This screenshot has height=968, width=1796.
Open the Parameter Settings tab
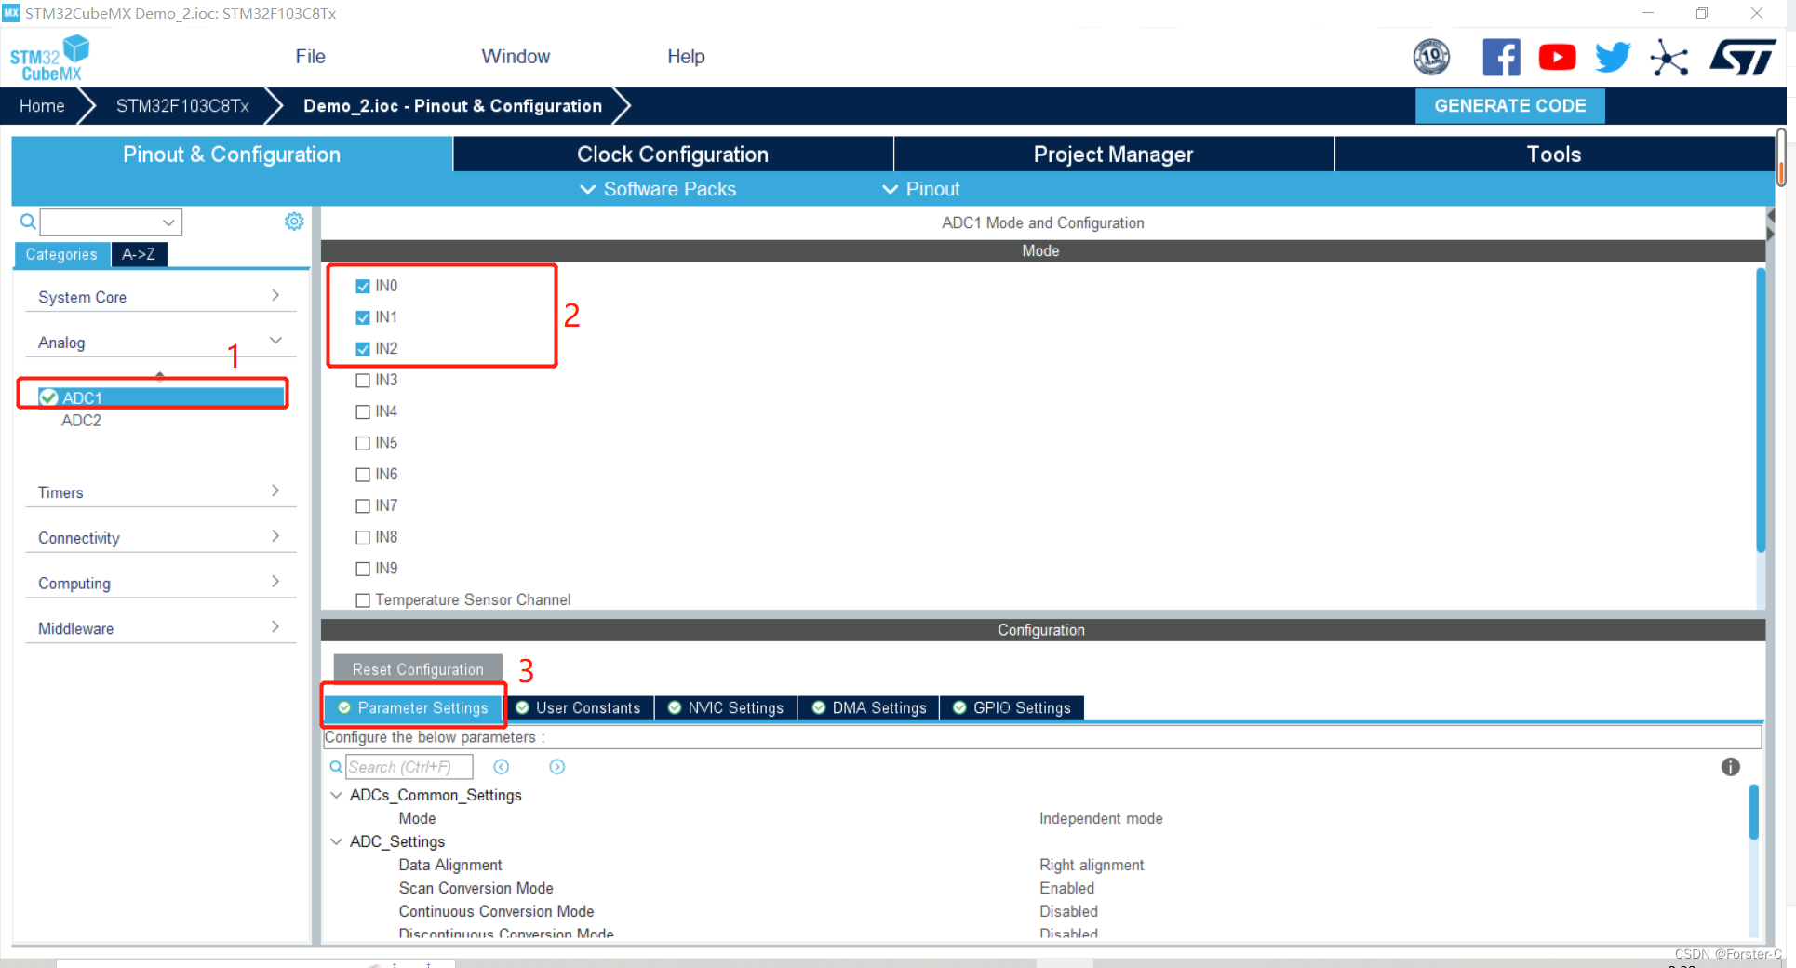point(413,707)
